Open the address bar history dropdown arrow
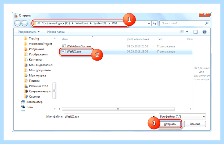Screen dimensions: 224x144 point(149,23)
